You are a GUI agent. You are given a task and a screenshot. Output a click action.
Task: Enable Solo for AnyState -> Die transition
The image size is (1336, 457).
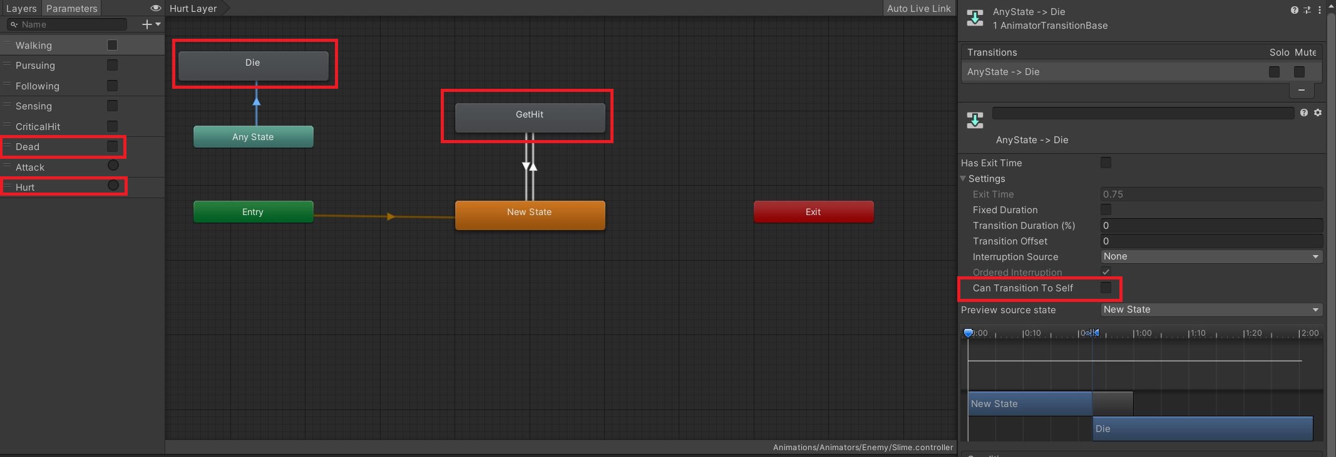[1274, 72]
